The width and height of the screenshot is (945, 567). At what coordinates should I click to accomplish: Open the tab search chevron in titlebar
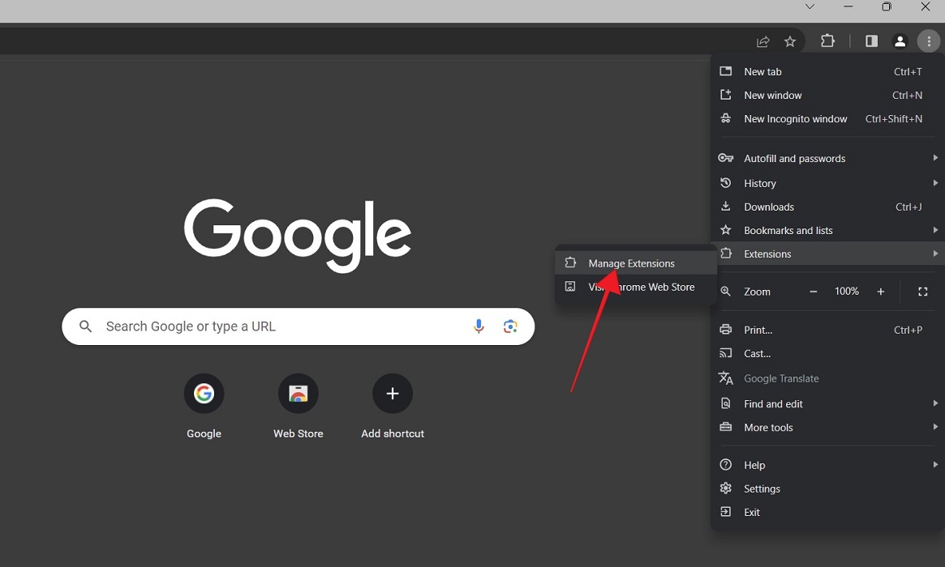click(809, 6)
